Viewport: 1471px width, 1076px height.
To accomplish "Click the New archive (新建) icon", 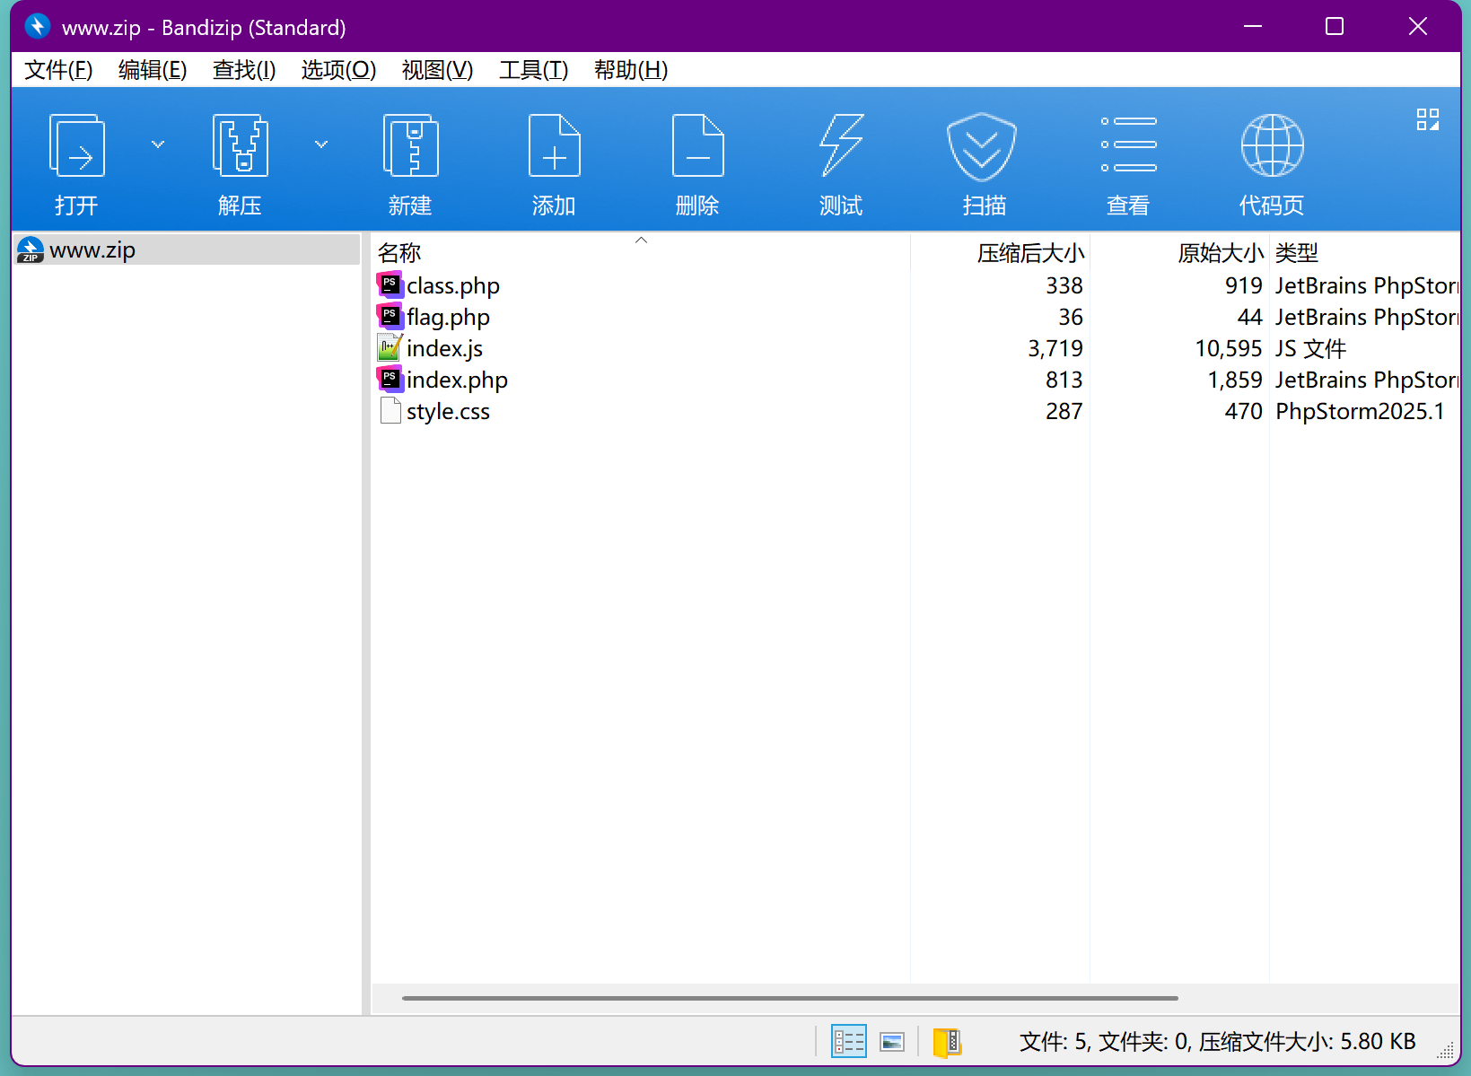I will (x=410, y=147).
